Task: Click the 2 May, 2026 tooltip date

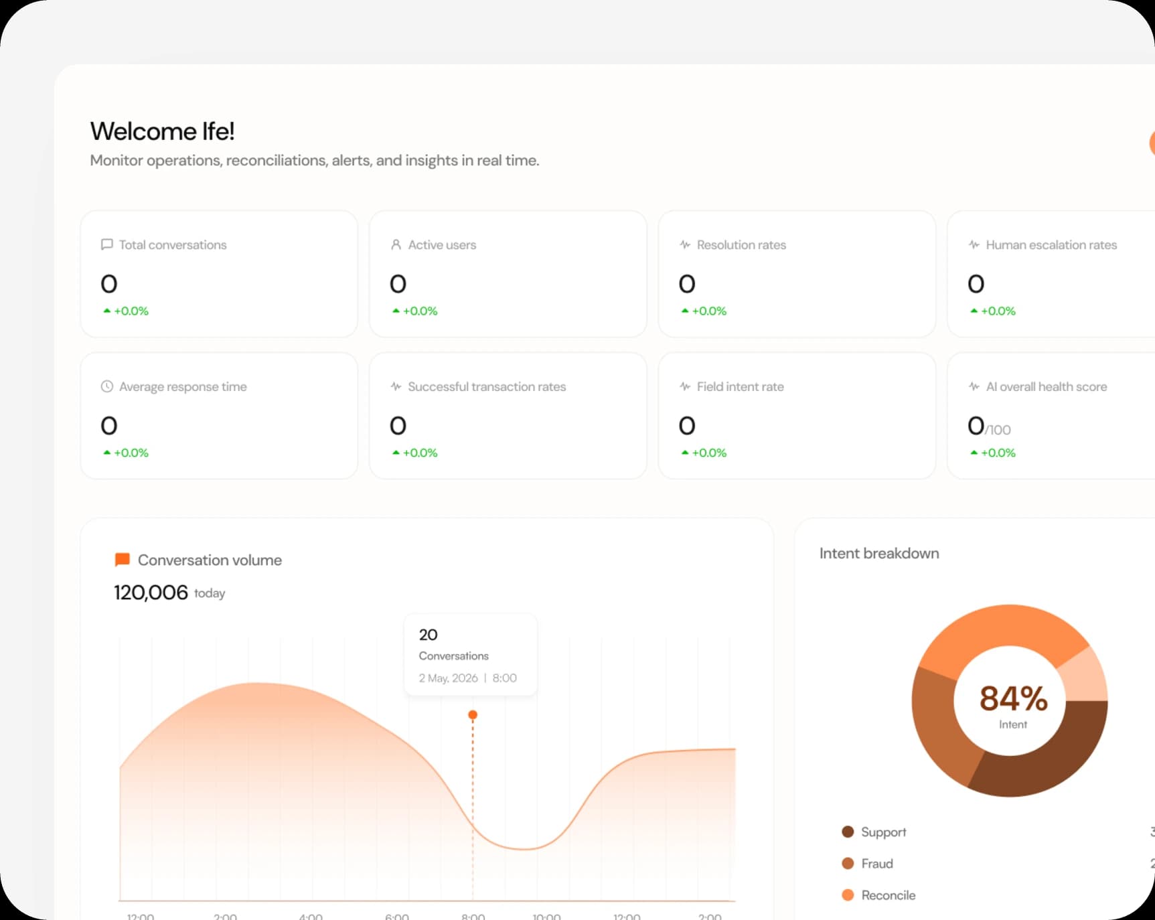Action: point(449,678)
